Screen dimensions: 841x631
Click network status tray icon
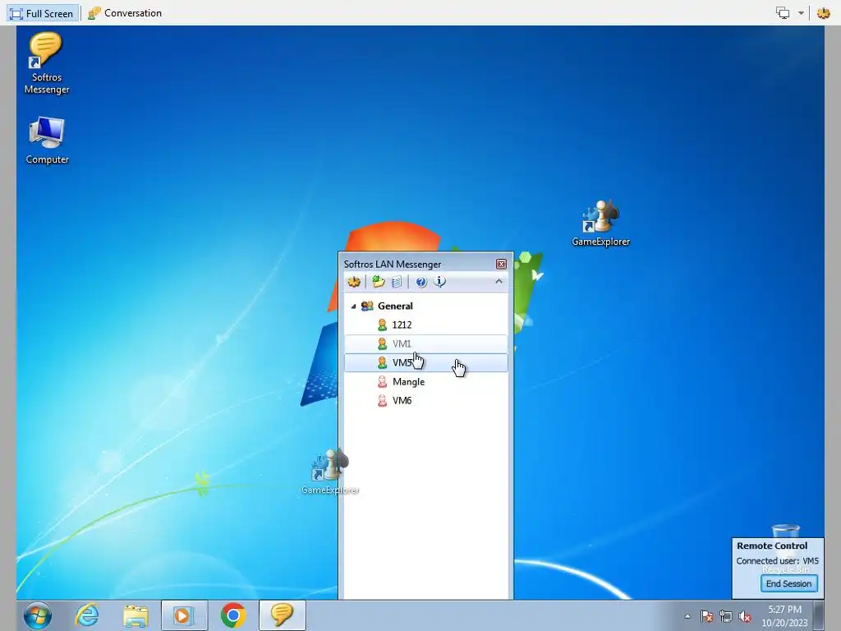click(x=726, y=616)
